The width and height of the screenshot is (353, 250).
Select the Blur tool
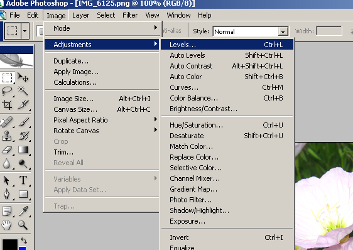6,164
